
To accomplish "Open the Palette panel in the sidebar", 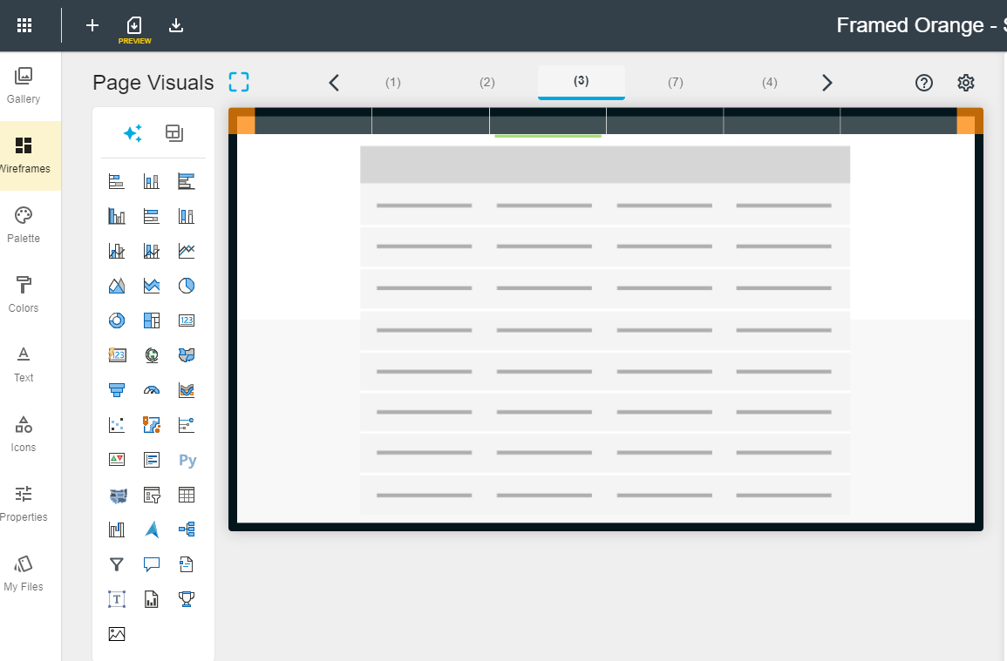I will pyautogui.click(x=24, y=222).
